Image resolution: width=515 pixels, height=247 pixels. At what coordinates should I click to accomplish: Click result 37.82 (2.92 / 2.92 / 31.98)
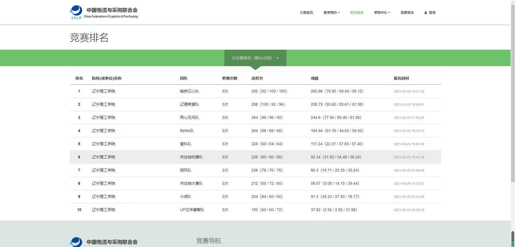(334, 210)
